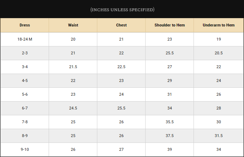Select the 2-3 size row label
Viewport: 244px width, 157px height.
[25, 53]
